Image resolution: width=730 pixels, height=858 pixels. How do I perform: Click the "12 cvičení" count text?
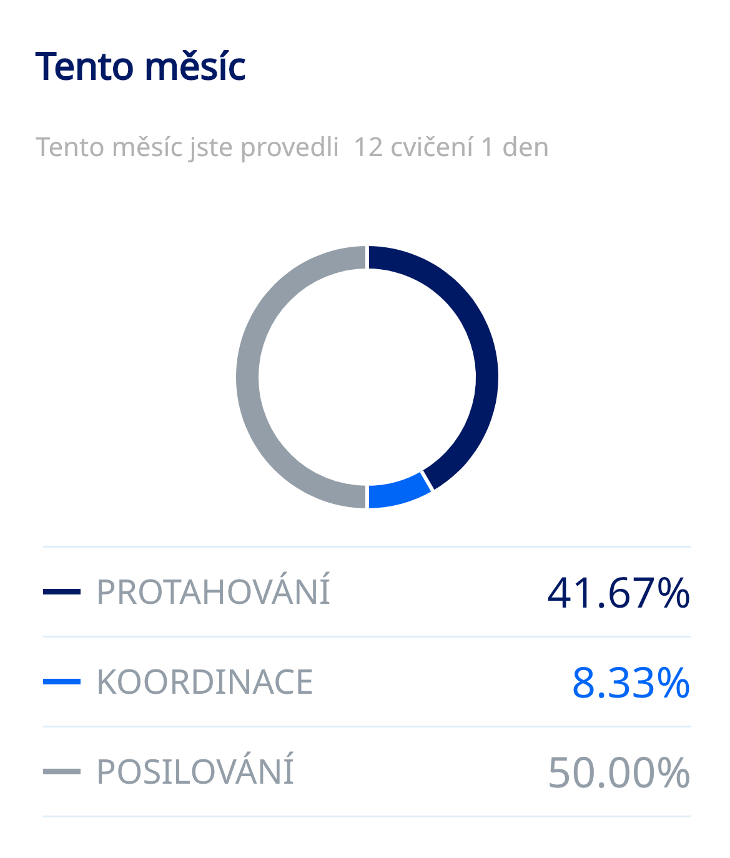click(413, 147)
